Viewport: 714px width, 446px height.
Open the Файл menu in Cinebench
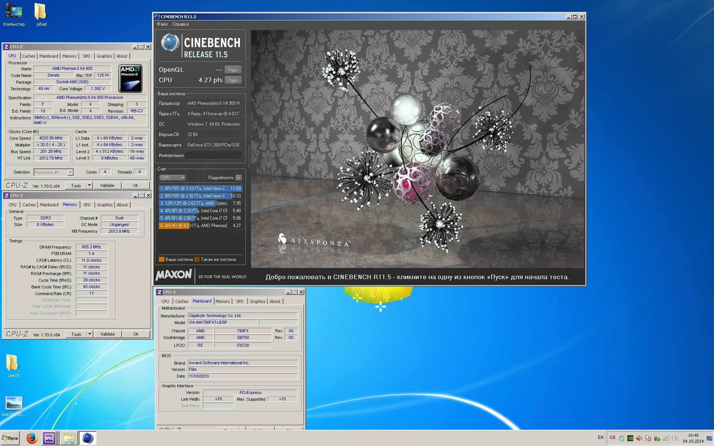coord(162,24)
